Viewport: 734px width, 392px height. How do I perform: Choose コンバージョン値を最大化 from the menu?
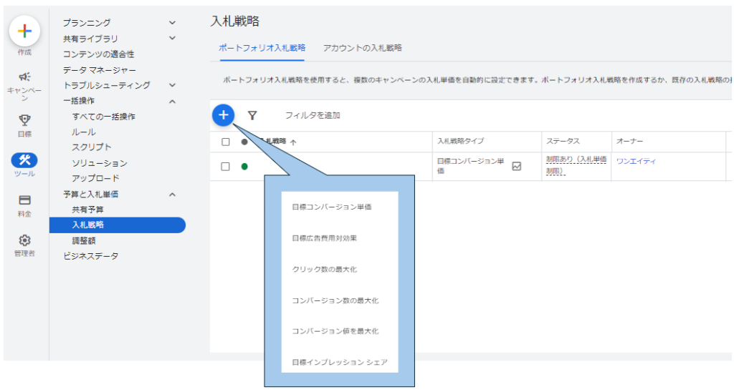pos(335,330)
